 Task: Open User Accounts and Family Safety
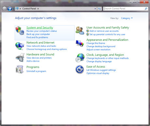coord(108,28)
